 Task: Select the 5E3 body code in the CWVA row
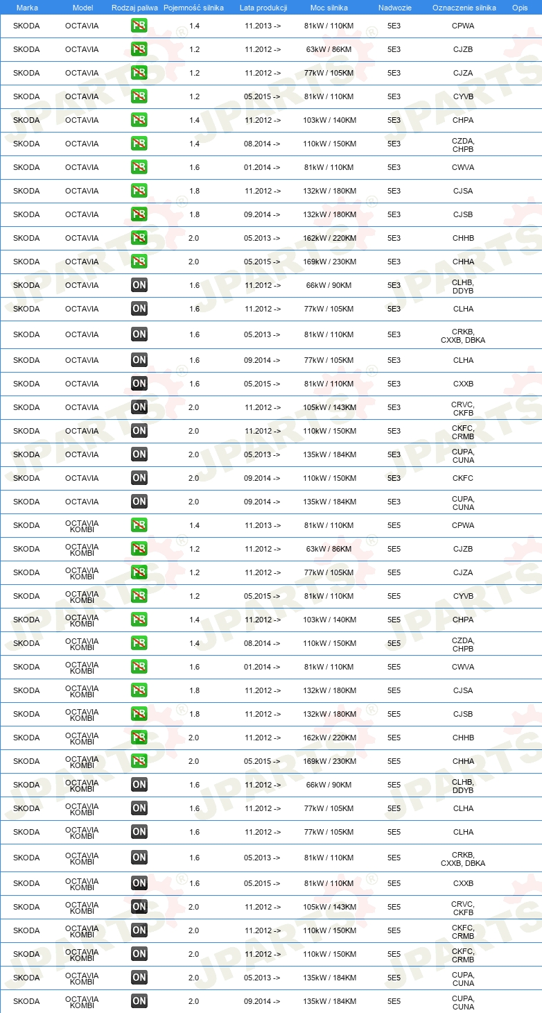394,167
